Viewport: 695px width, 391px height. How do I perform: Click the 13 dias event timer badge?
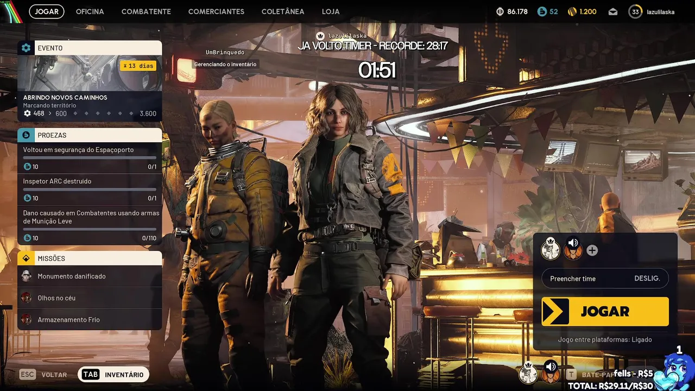(x=138, y=66)
